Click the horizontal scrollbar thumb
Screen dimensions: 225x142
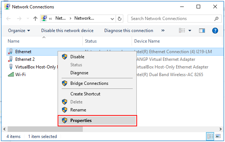coord(45,129)
